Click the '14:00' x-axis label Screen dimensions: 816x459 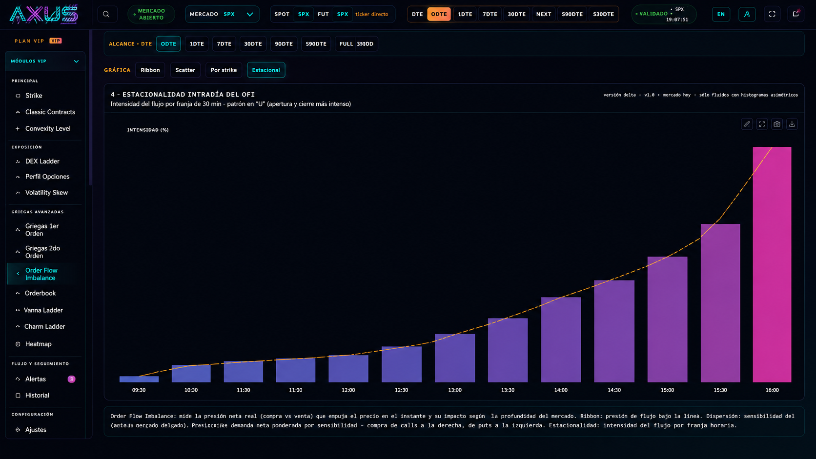pyautogui.click(x=561, y=390)
